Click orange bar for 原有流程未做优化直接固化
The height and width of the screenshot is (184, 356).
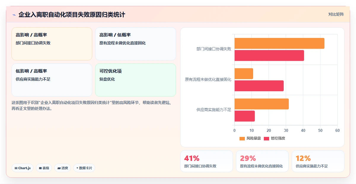pyautogui.click(x=244, y=73)
